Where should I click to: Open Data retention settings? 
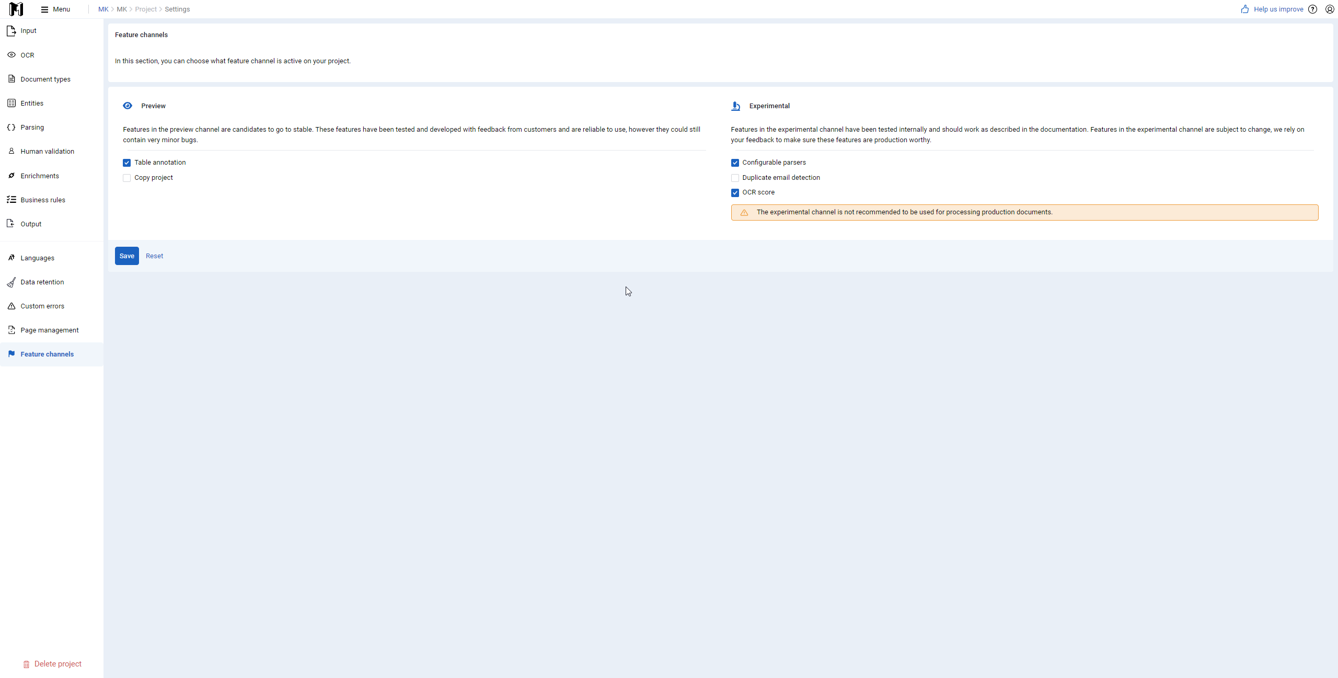[x=52, y=282]
